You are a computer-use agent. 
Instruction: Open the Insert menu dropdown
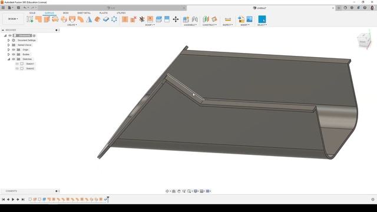(x=245, y=25)
